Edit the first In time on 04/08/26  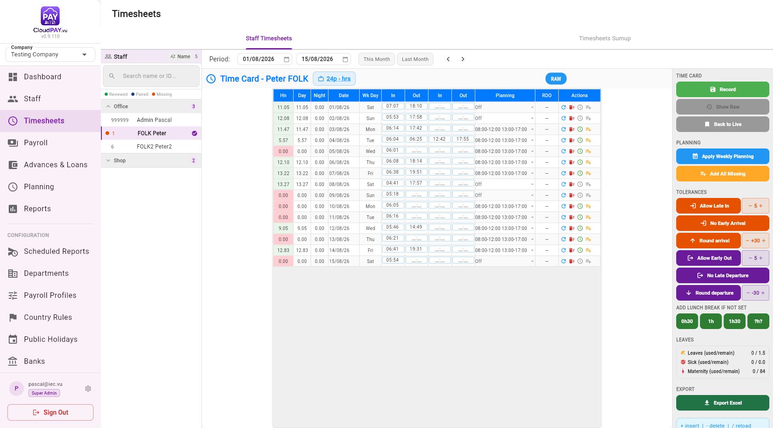point(393,139)
